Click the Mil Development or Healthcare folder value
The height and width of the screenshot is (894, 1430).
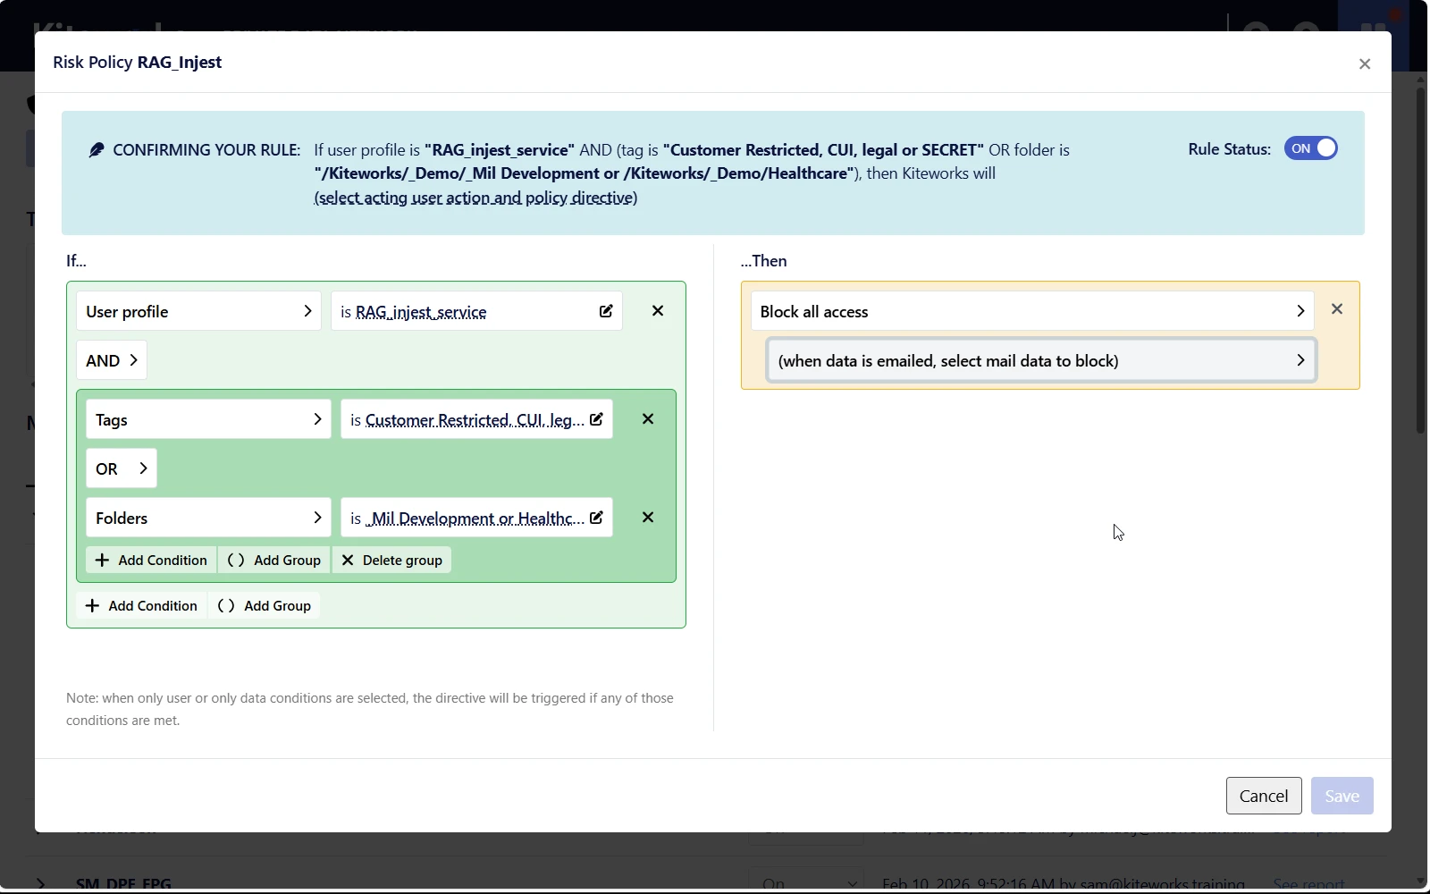point(475,519)
